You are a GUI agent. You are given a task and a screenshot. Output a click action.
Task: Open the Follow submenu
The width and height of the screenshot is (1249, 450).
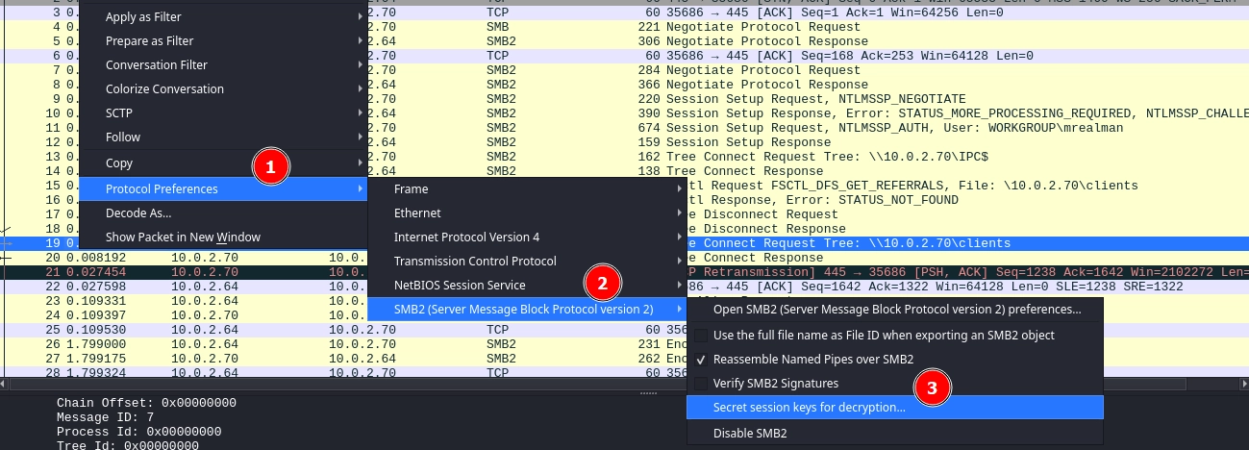123,137
